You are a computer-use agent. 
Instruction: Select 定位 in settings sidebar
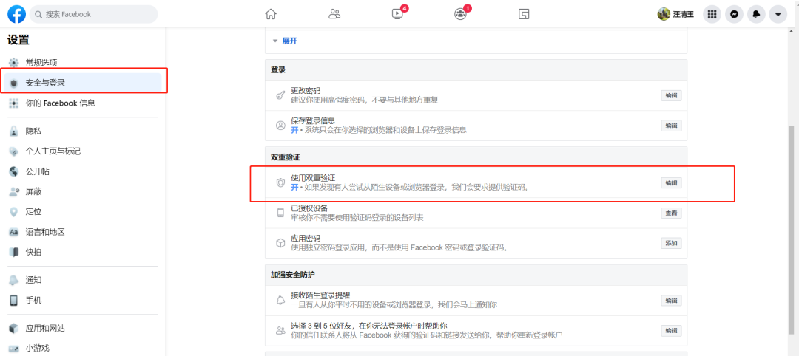pyautogui.click(x=83, y=211)
